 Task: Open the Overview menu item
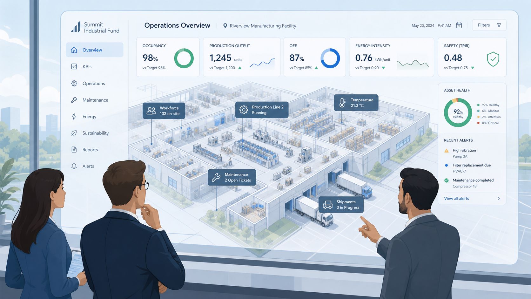coord(95,50)
